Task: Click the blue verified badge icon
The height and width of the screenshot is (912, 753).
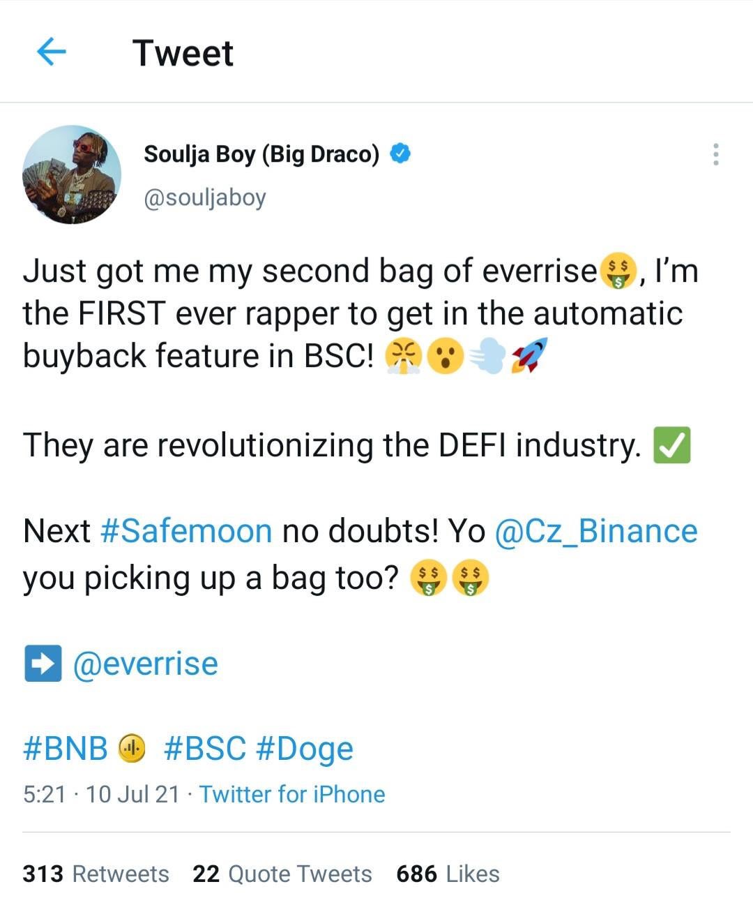Action: pyautogui.click(x=400, y=154)
